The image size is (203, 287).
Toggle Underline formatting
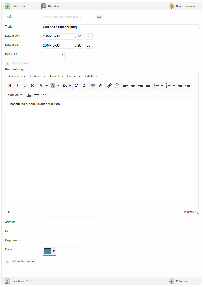pyautogui.click(x=25, y=86)
